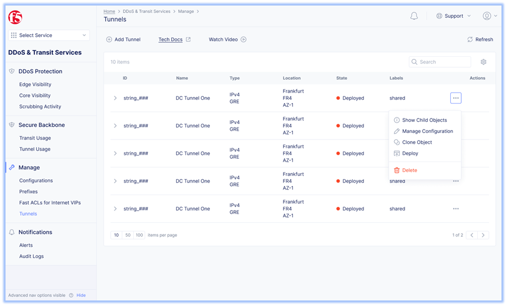This screenshot has height=306, width=507.
Task: Click the Manage Configuration pencil icon
Action: (397, 131)
